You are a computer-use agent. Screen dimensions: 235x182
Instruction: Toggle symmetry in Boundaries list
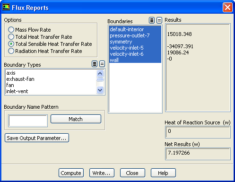click(135, 42)
